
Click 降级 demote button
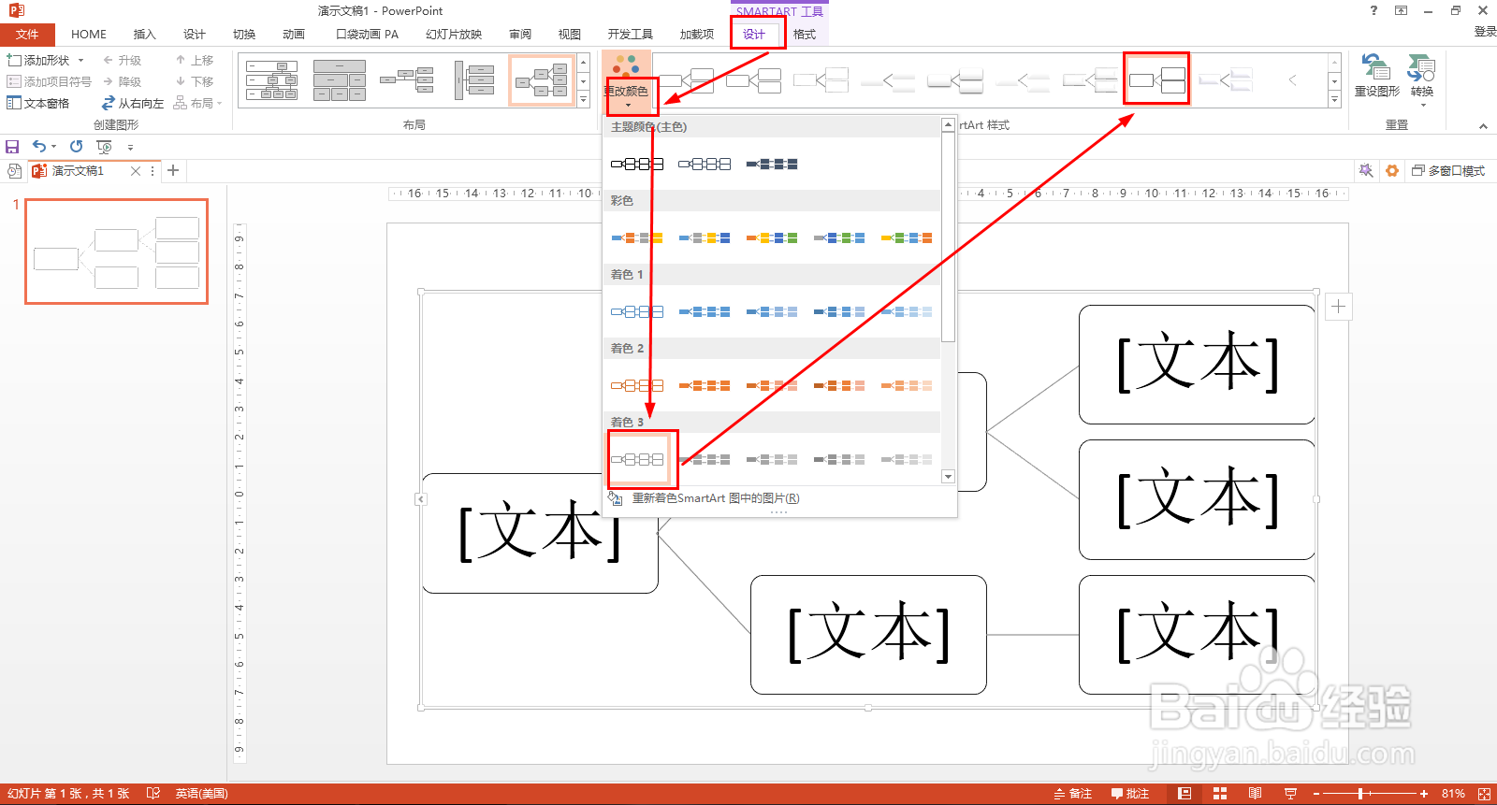coord(122,81)
